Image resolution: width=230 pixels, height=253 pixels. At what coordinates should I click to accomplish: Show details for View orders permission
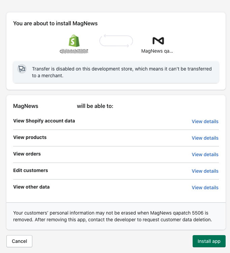pos(205,154)
